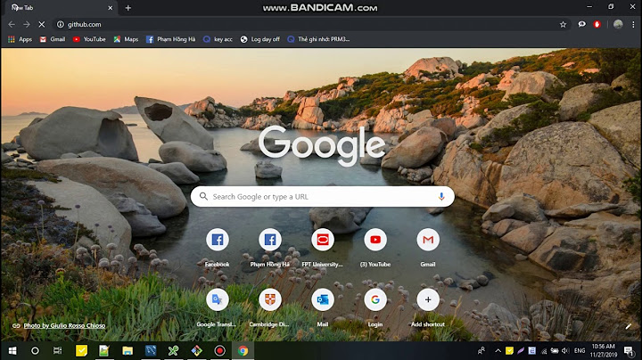Open Sticky Notes from the taskbar

[x=81, y=350]
